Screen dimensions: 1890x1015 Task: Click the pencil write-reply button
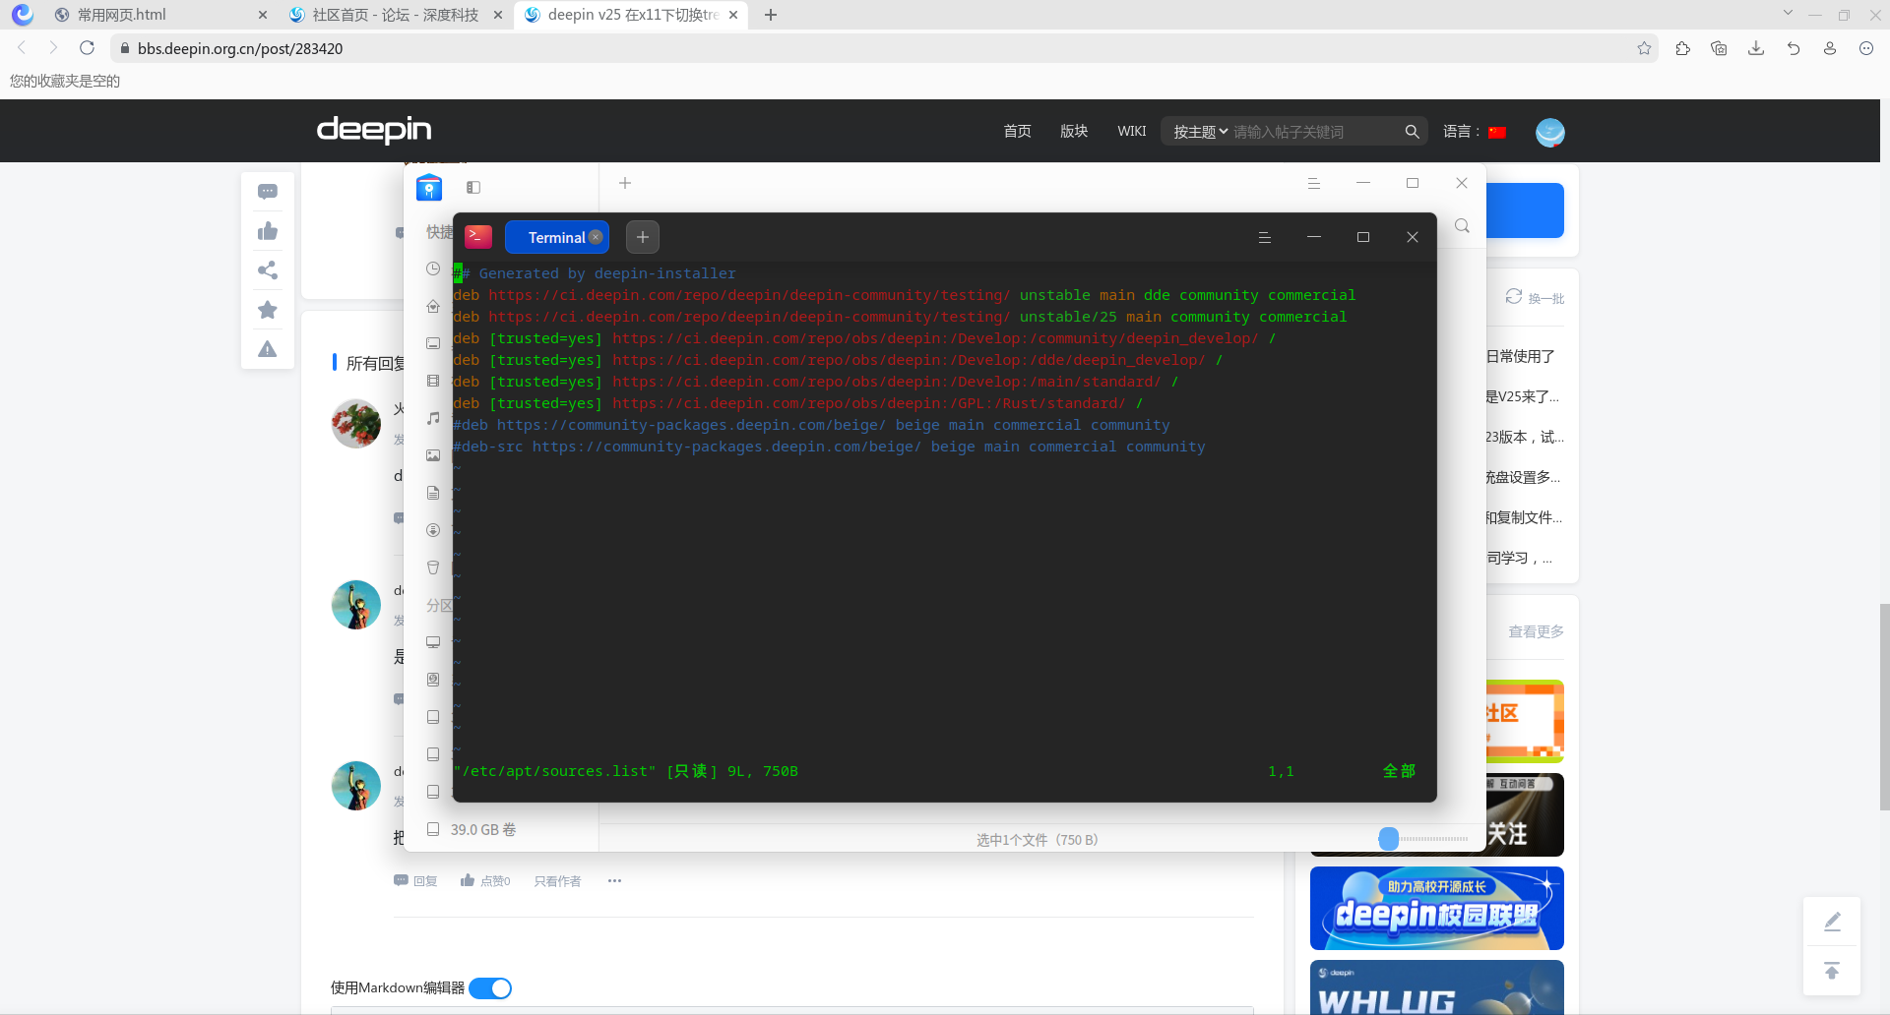[1832, 922]
